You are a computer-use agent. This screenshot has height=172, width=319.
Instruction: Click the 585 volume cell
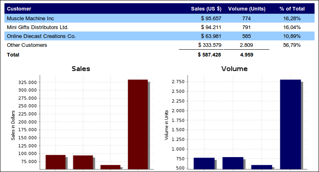tap(246, 36)
